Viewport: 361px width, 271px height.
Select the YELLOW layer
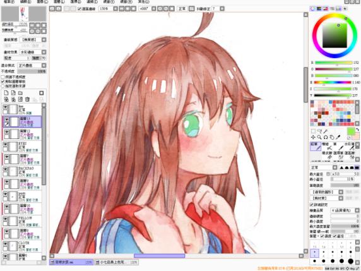point(22,221)
